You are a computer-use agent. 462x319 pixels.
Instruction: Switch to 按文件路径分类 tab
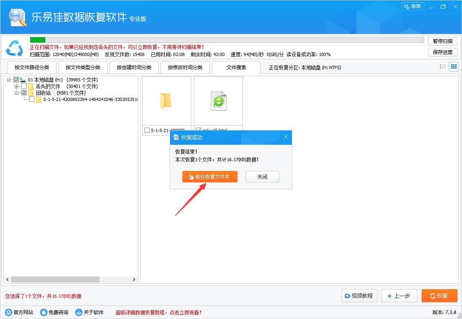(32, 67)
